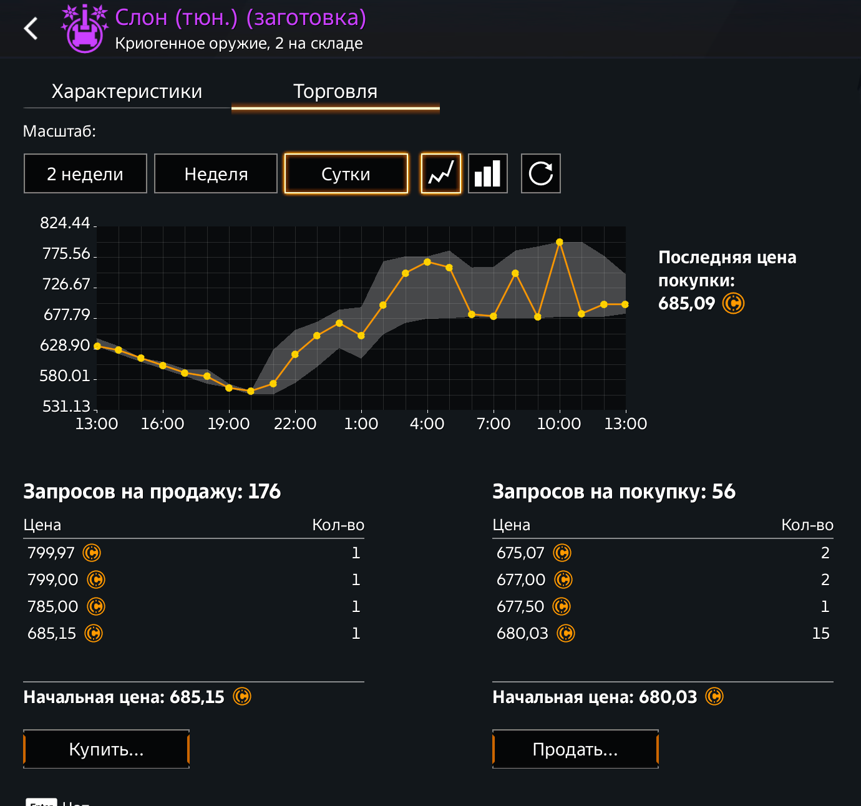Click coin icon next to 675,07

[x=562, y=553]
